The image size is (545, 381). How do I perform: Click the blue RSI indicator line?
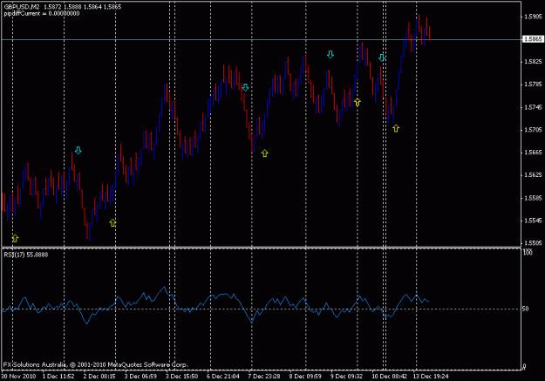pyautogui.click(x=215, y=303)
